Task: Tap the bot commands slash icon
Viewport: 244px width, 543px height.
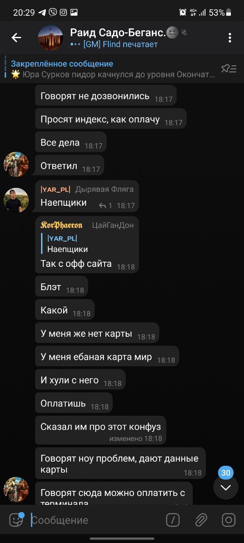Action: tap(173, 520)
